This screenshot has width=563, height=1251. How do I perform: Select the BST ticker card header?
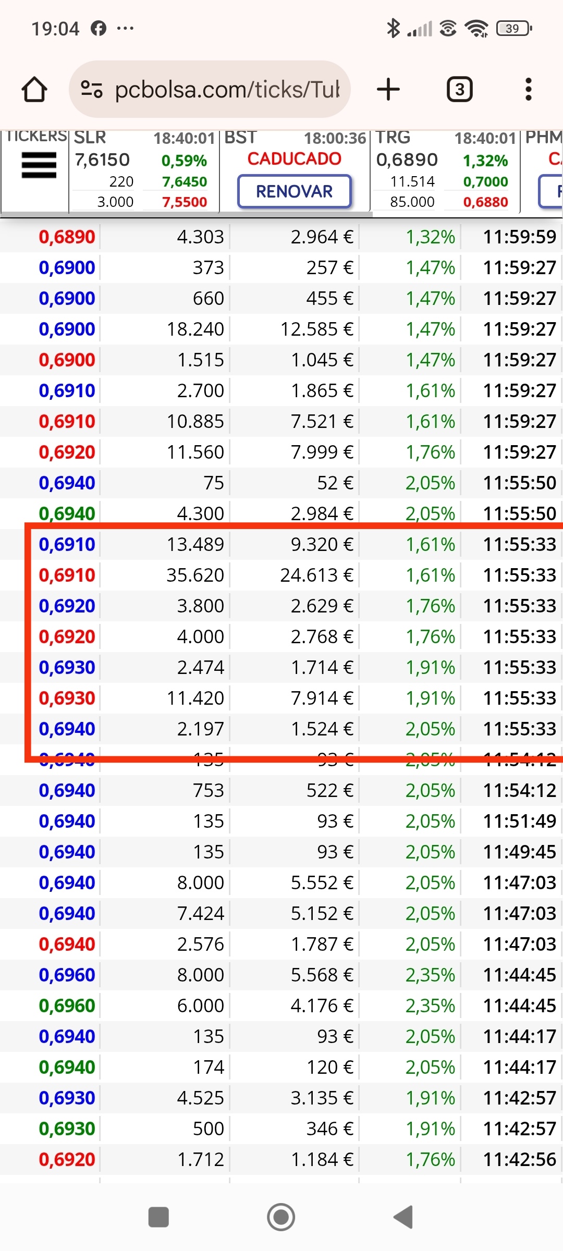tap(295, 138)
